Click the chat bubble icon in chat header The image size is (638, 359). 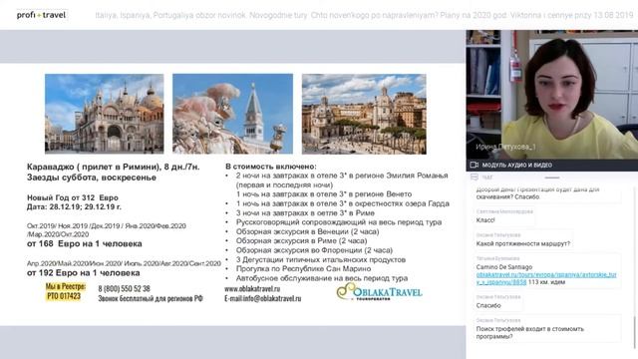click(x=475, y=178)
